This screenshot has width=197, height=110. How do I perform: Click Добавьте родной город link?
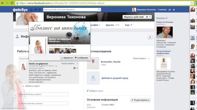[x=115, y=78]
